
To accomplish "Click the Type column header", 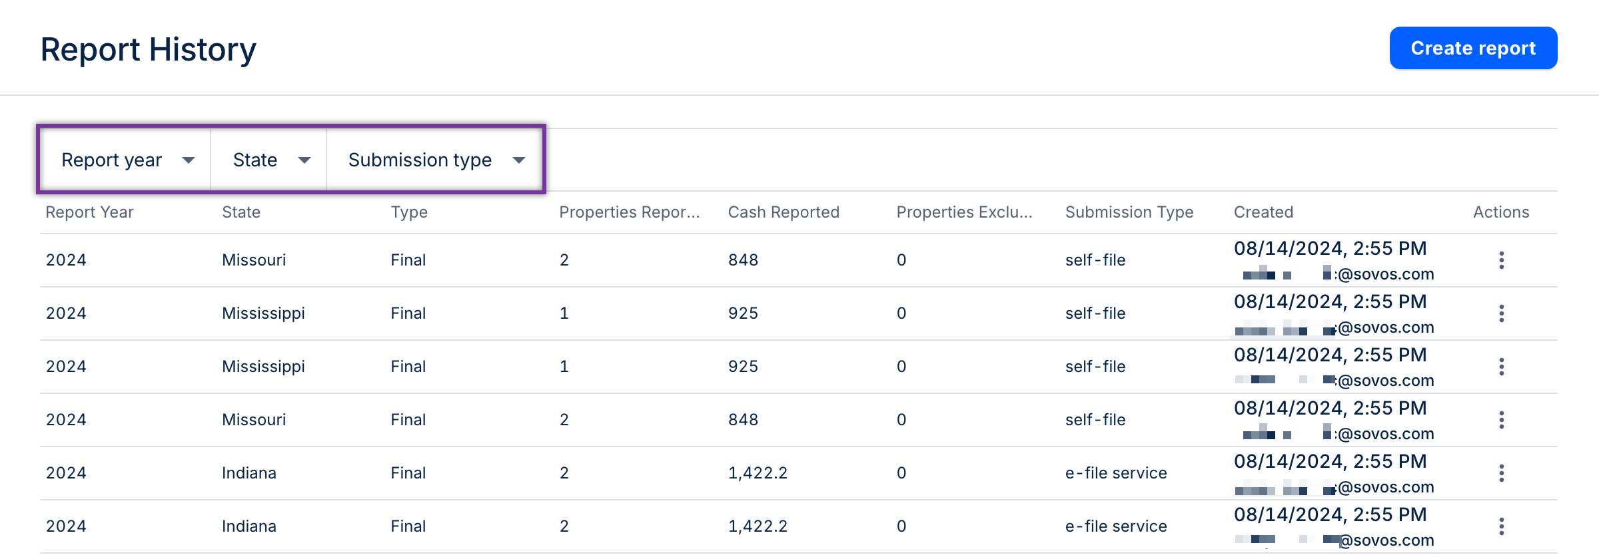I will (409, 212).
